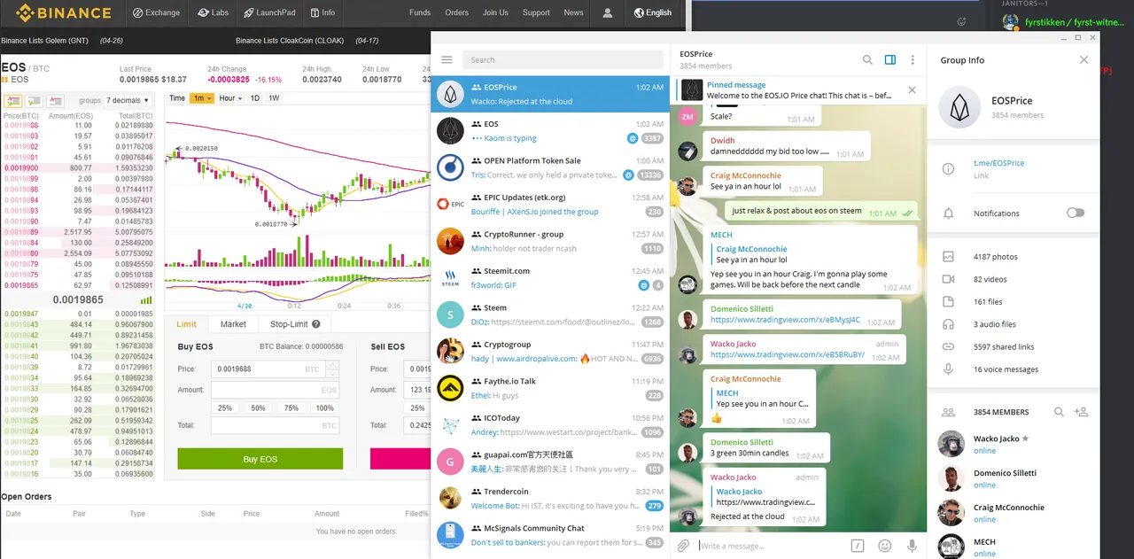Select Craig McConnochie in the members list
Viewport: 1134px width, 559px height.
click(x=1013, y=513)
